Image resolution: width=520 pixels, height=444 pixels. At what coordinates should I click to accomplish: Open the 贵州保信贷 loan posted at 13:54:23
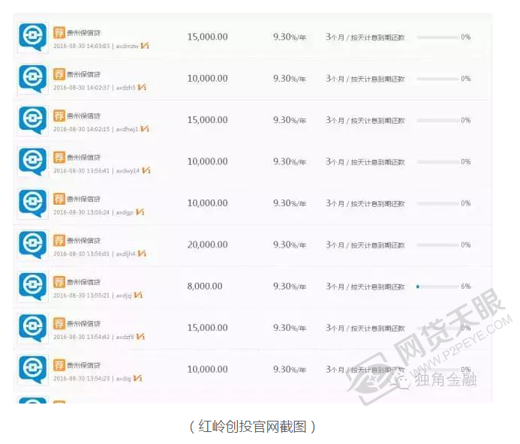(x=83, y=365)
